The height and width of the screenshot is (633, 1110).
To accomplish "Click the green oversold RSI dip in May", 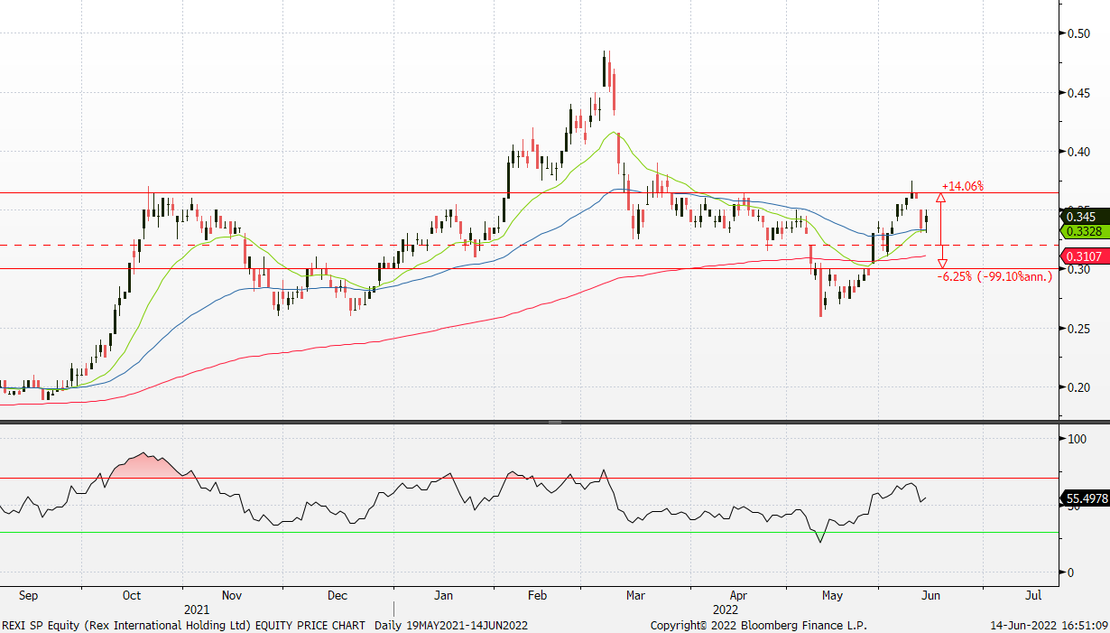I will [819, 537].
